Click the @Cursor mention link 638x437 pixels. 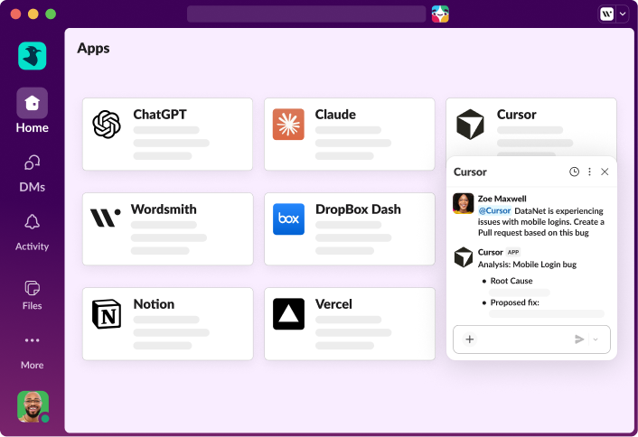pyautogui.click(x=494, y=210)
